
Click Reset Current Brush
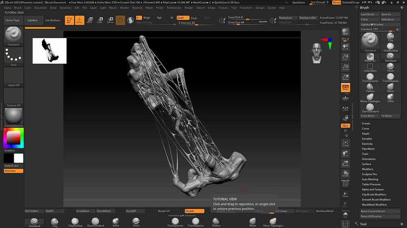pyautogui.click(x=380, y=211)
